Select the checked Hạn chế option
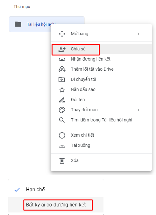Screen dimensions: 156x215 click(x=56, y=190)
